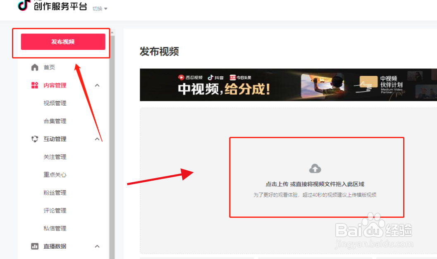Expand the 直播数据 section
The height and width of the screenshot is (259, 437).
tap(97, 246)
